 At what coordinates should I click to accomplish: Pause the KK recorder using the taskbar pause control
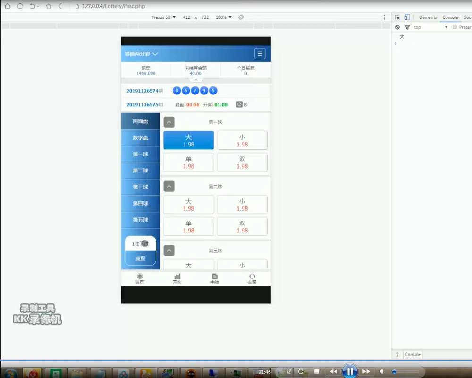tap(350, 371)
